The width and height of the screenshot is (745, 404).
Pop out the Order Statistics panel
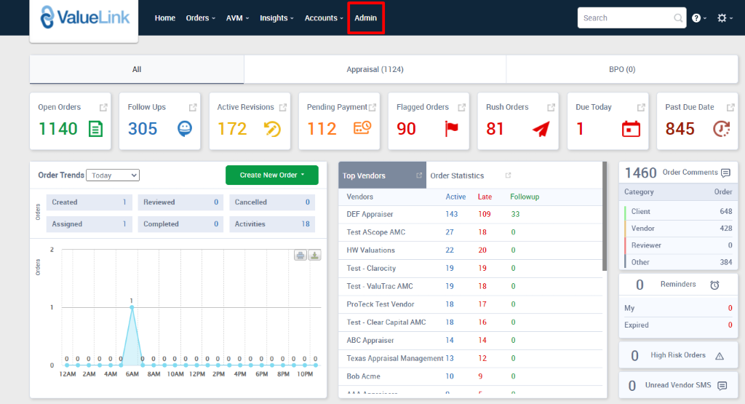coord(508,175)
